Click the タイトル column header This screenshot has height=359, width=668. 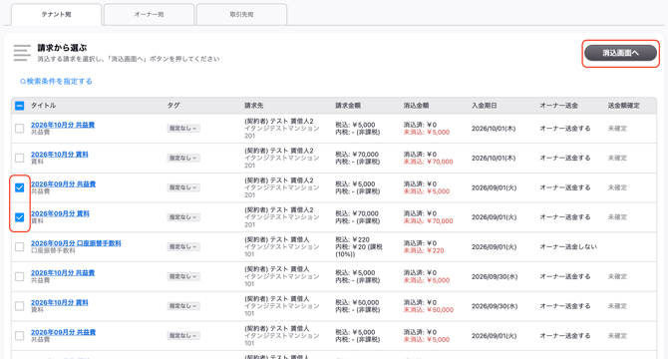43,106
